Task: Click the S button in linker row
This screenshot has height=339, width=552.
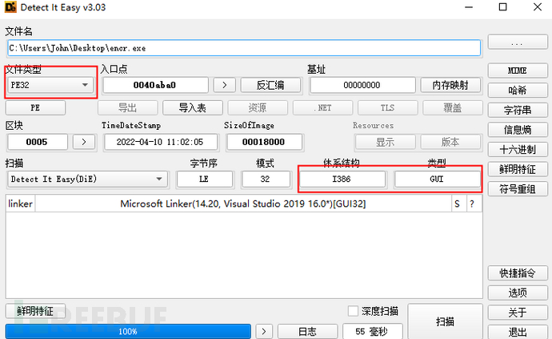Action: point(457,204)
